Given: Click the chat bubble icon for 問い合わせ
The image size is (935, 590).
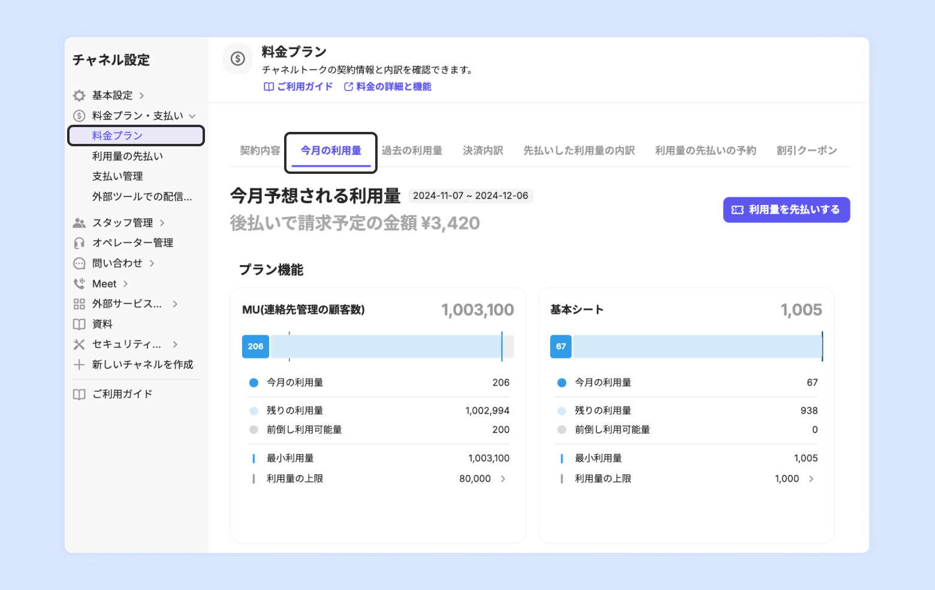Looking at the screenshot, I should click(79, 263).
